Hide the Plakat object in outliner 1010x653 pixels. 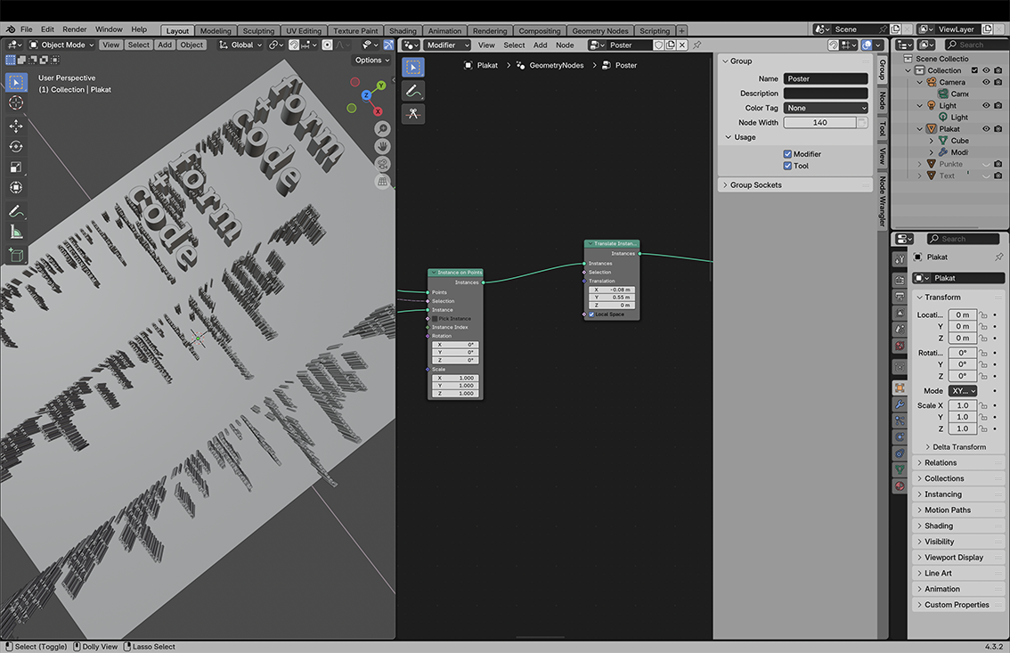point(986,129)
